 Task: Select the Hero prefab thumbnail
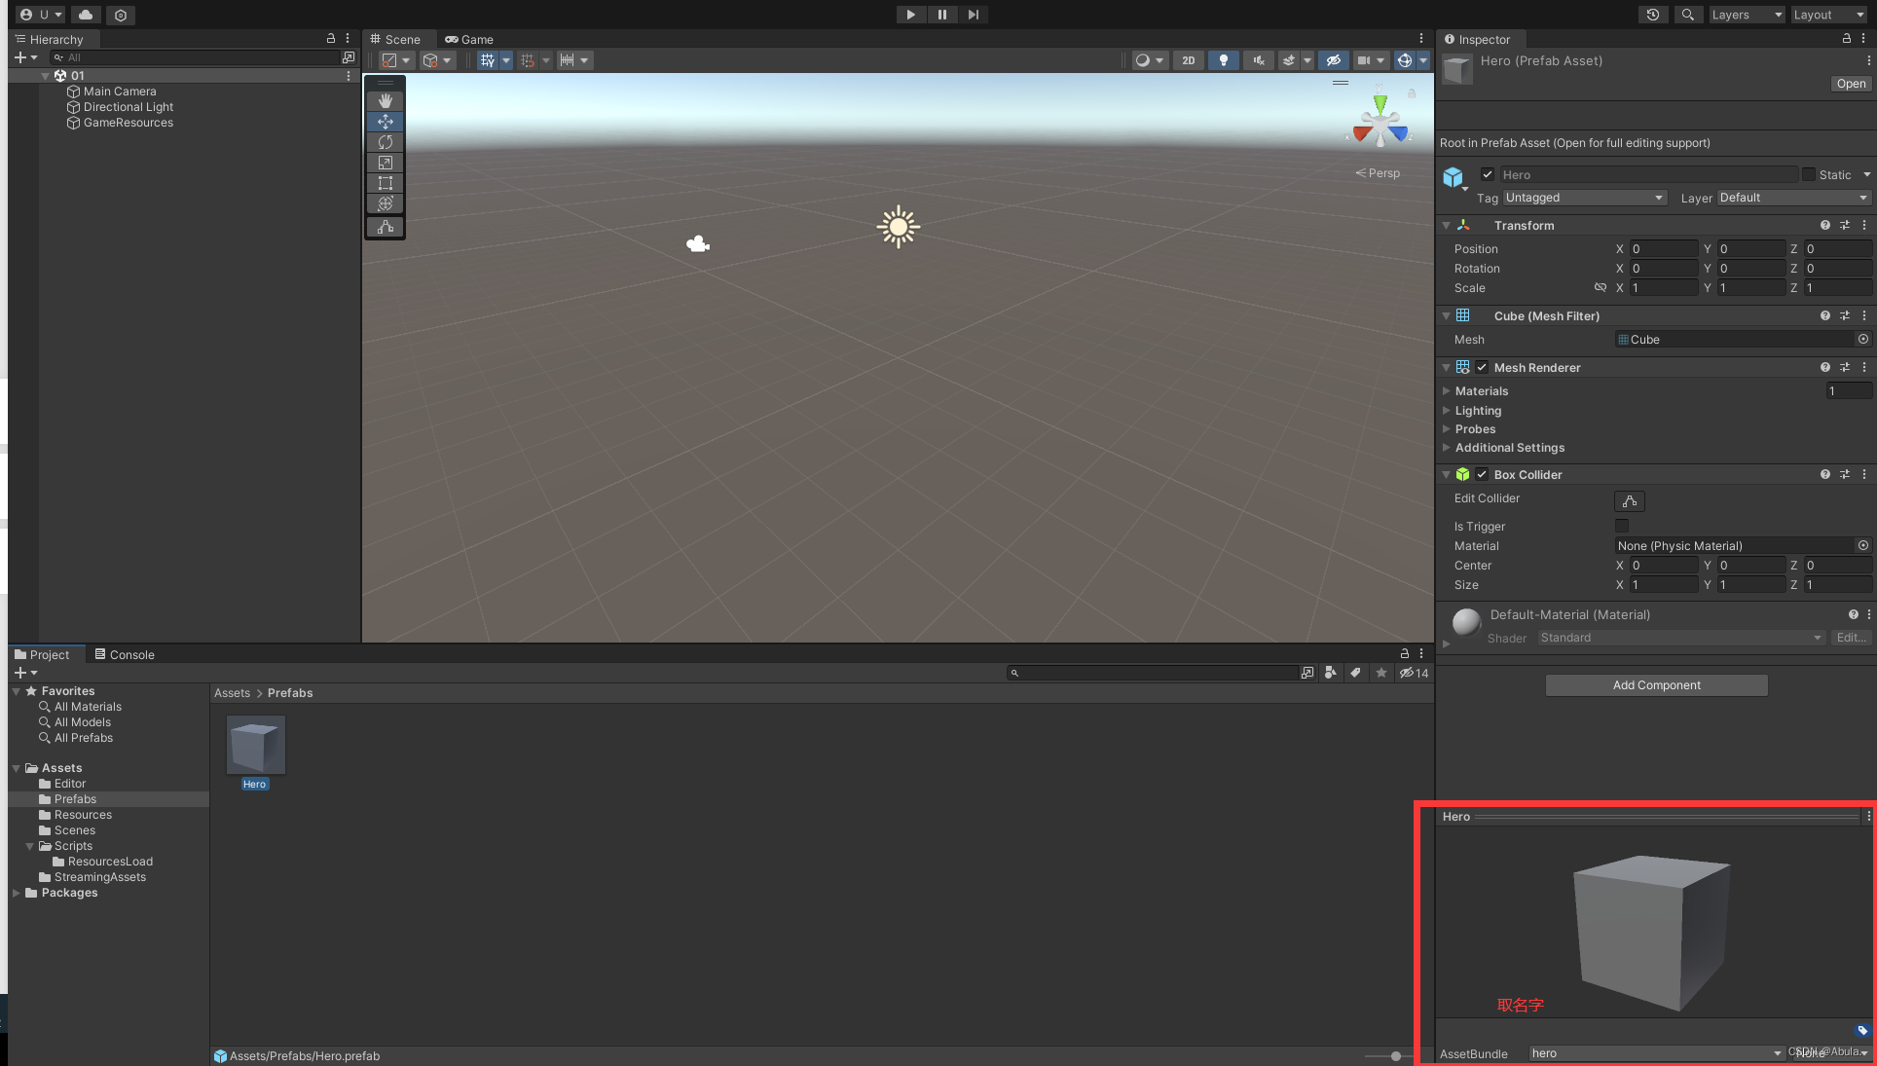(x=255, y=746)
